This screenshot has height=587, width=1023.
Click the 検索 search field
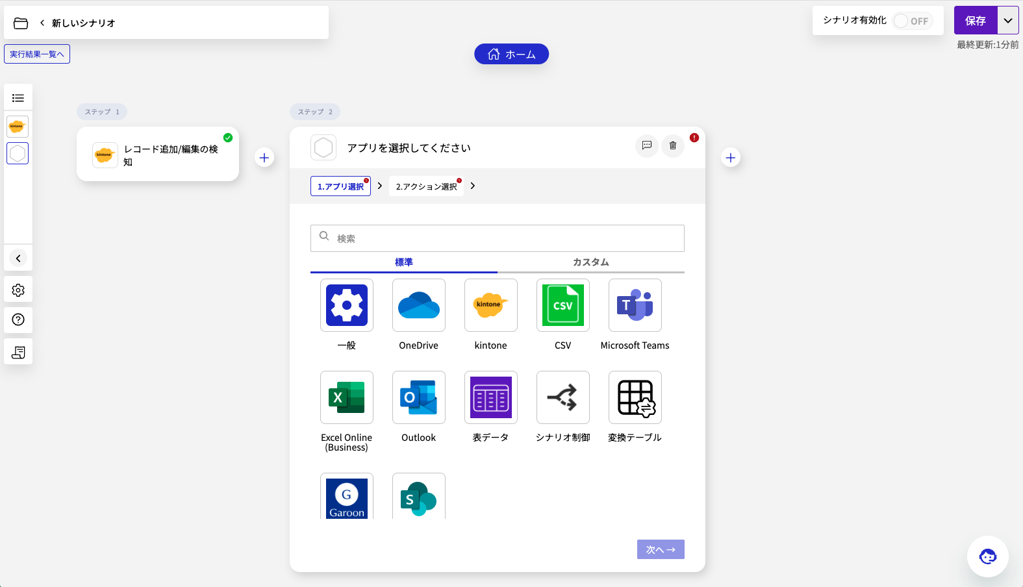[x=507, y=238]
